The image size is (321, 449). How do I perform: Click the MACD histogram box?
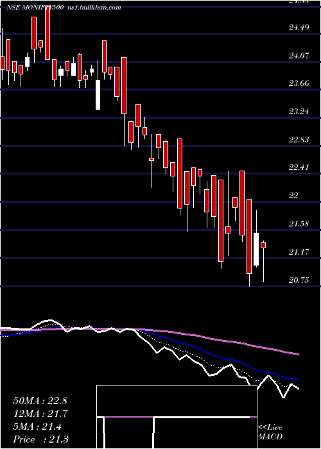(177, 417)
